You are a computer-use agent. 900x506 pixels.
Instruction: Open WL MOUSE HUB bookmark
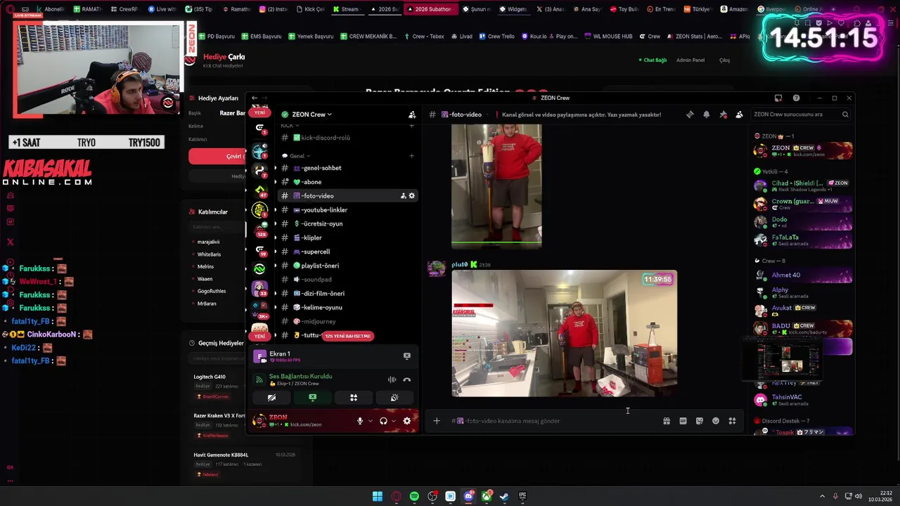click(608, 37)
